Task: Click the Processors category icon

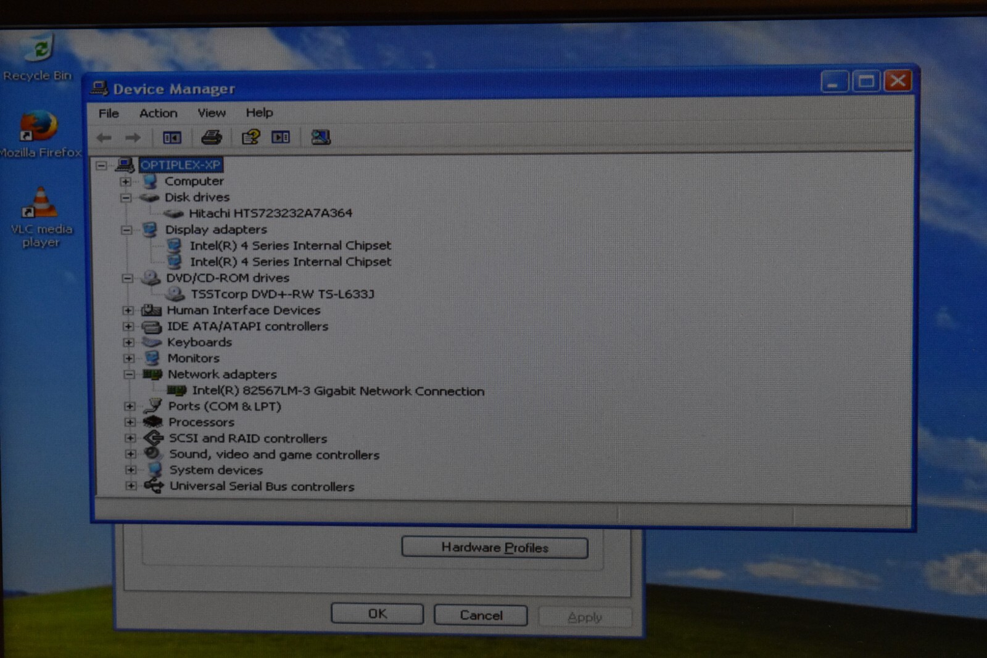Action: 153,422
